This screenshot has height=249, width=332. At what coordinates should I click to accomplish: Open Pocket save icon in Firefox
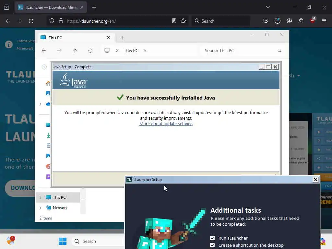point(266,21)
